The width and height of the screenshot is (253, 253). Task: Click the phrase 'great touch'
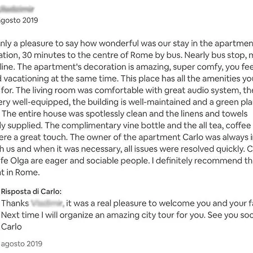pos(43,137)
